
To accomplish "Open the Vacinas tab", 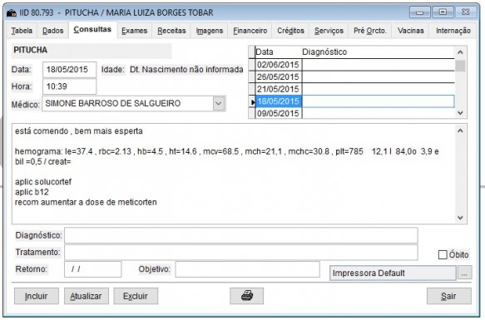I will coord(410,31).
